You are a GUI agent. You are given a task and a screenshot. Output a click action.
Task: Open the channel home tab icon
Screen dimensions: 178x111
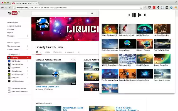coord(37,52)
